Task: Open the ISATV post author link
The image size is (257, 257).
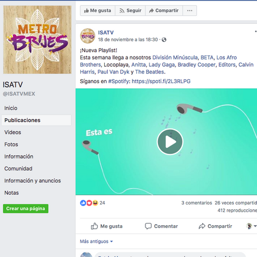Action: [106, 32]
